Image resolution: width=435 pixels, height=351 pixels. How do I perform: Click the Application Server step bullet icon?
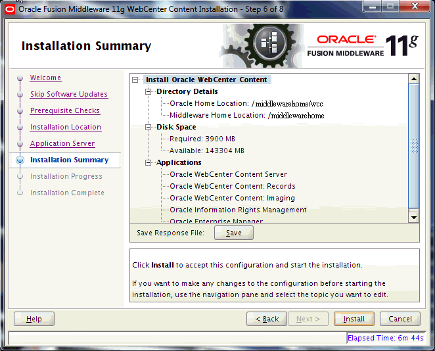pyautogui.click(x=20, y=144)
